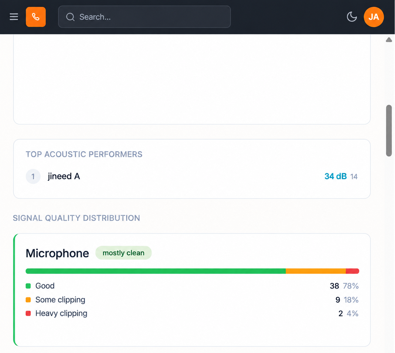Screen dimensions: 395x353
Task: Click the scrollbar up arrow
Action: coord(389,40)
